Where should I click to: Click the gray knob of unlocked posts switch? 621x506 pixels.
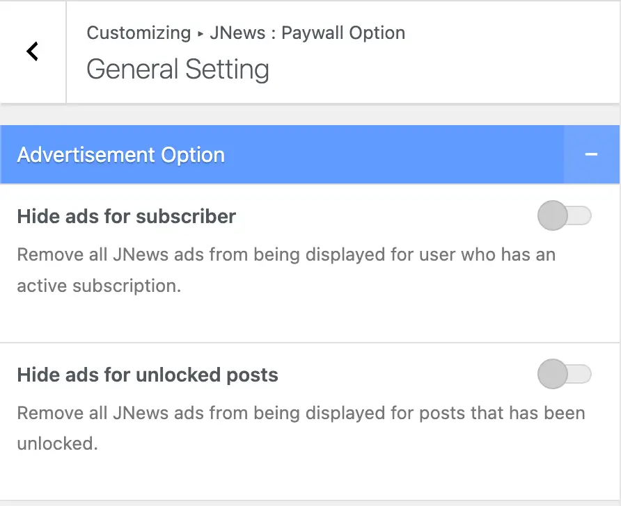point(553,375)
